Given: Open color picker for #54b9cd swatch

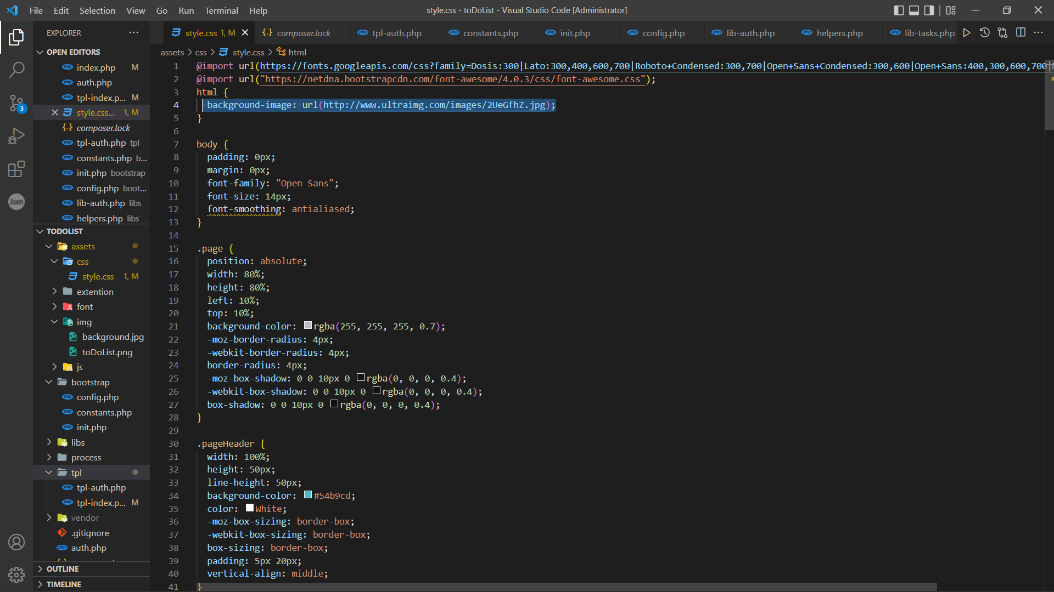Looking at the screenshot, I should (308, 495).
